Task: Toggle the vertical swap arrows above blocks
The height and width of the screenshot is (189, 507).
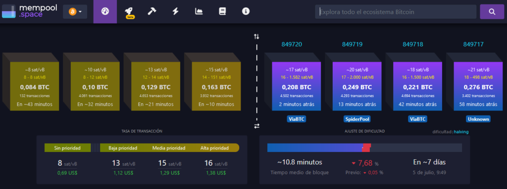Action: [256, 37]
